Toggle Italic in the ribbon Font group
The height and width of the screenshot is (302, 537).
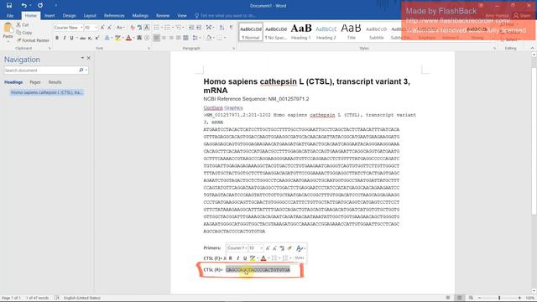click(x=65, y=38)
